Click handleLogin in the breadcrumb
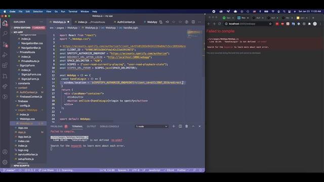 (131, 28)
